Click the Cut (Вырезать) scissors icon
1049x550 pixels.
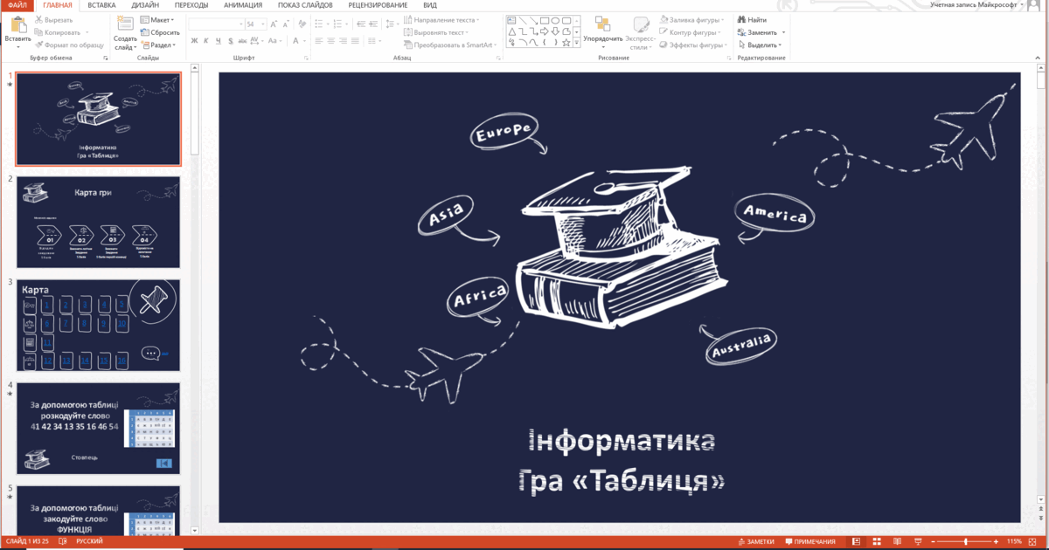point(39,19)
